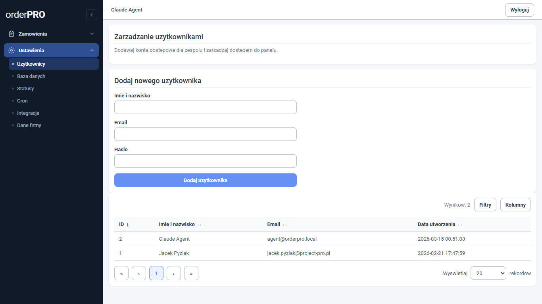542x304 pixels.
Task: Collapse the sidebar with the arrow icon
Action: tap(92, 15)
